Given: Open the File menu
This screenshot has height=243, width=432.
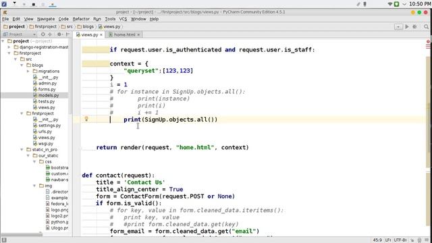Looking at the screenshot, I should 5,19.
